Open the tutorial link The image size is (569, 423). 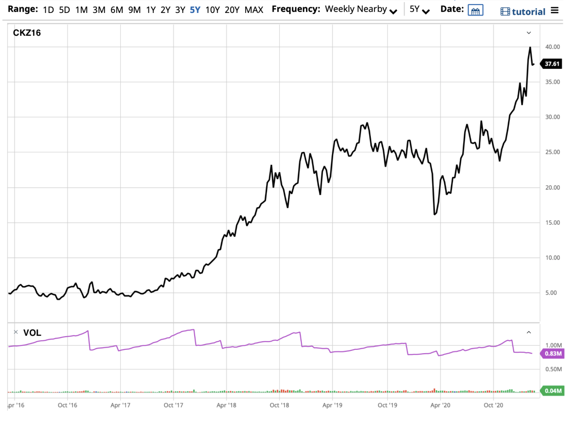[529, 12]
